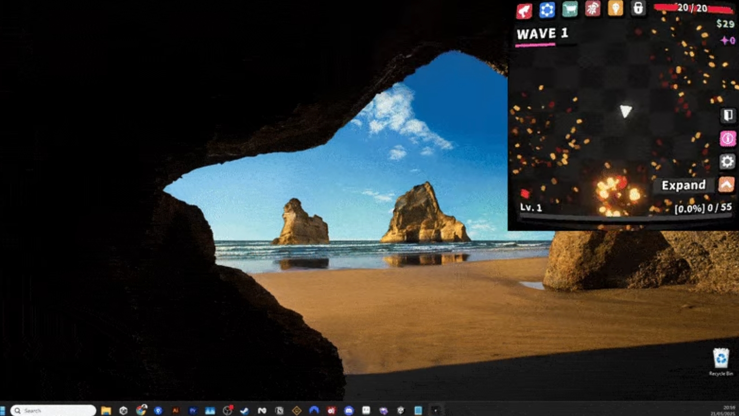Click the level XP progress bar
The image size is (739, 416).
tap(624, 217)
